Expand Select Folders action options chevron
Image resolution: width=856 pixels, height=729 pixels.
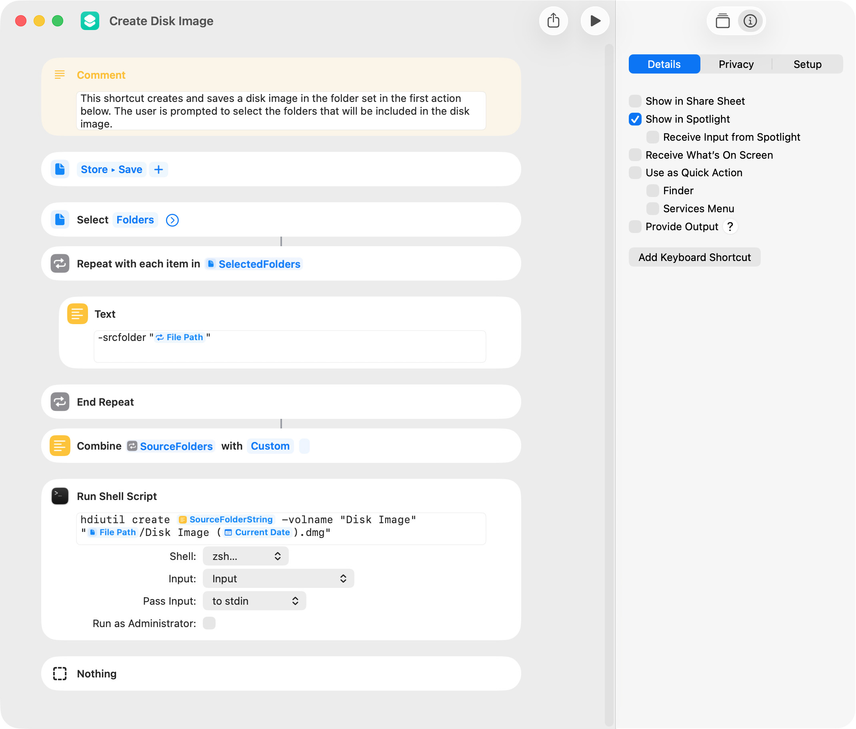(172, 221)
